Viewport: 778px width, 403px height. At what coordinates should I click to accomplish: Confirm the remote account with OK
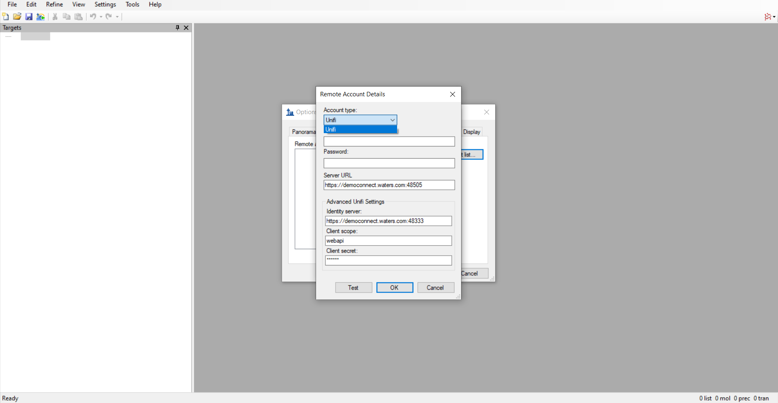(x=394, y=288)
